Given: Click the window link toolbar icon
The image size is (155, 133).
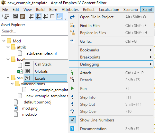Looking at the screenshot, I should click(7, 16).
